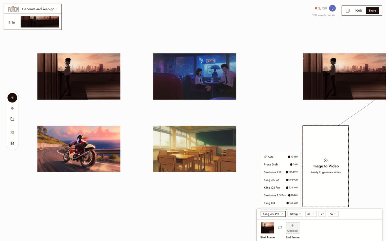Open the 1080p resolution dropdown
The height and width of the screenshot is (241, 386).
click(x=295, y=214)
